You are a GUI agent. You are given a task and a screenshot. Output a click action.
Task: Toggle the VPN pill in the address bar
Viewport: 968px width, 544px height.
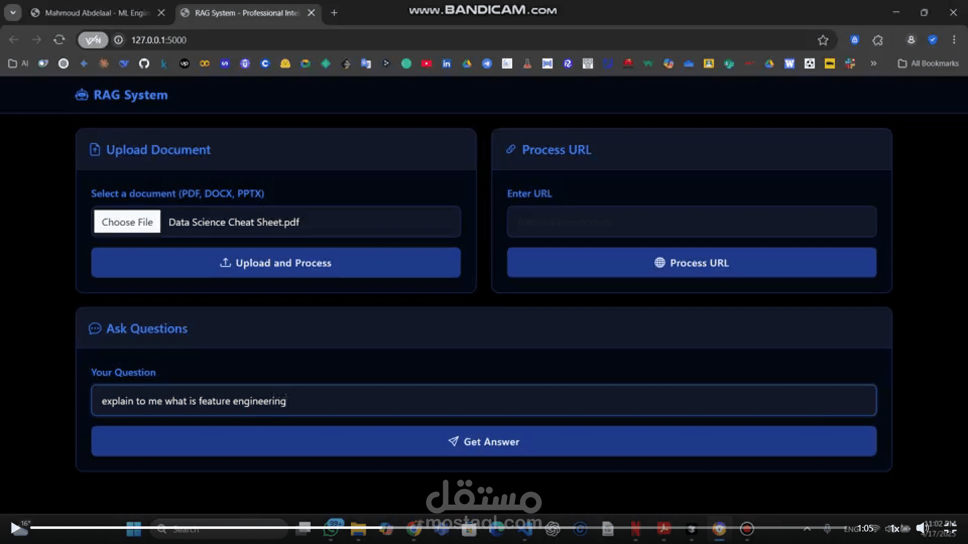93,40
